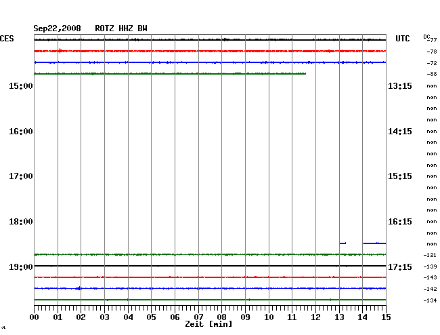The width and height of the screenshot is (440, 335).
Task: Select the station title ROTZ HHZ BW
Action: [x=121, y=28]
